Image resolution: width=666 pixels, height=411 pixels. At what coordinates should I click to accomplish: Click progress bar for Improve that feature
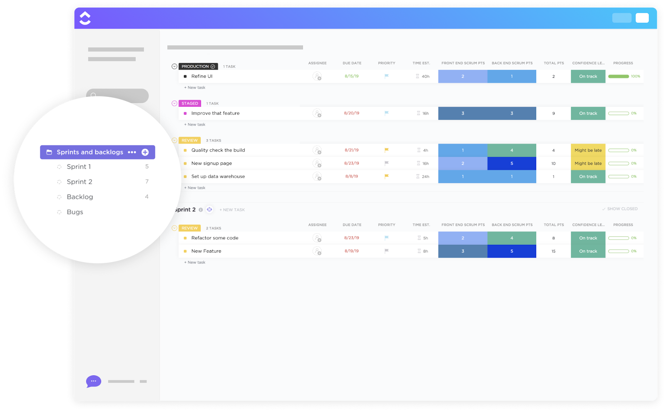[x=619, y=113]
